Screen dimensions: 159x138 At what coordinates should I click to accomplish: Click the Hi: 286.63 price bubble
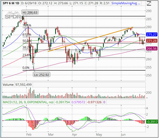pos(30,12)
